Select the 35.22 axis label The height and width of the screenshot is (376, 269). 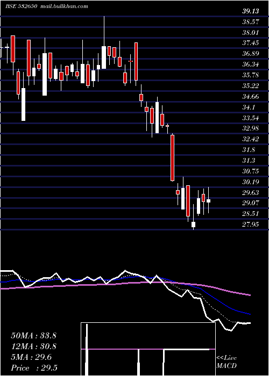coord(251,85)
